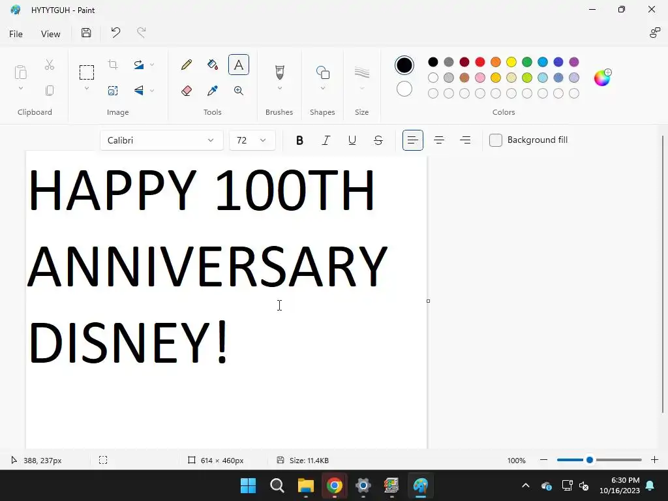This screenshot has height=501, width=668.
Task: Expand the Paste options chevron
Action: coord(20,88)
